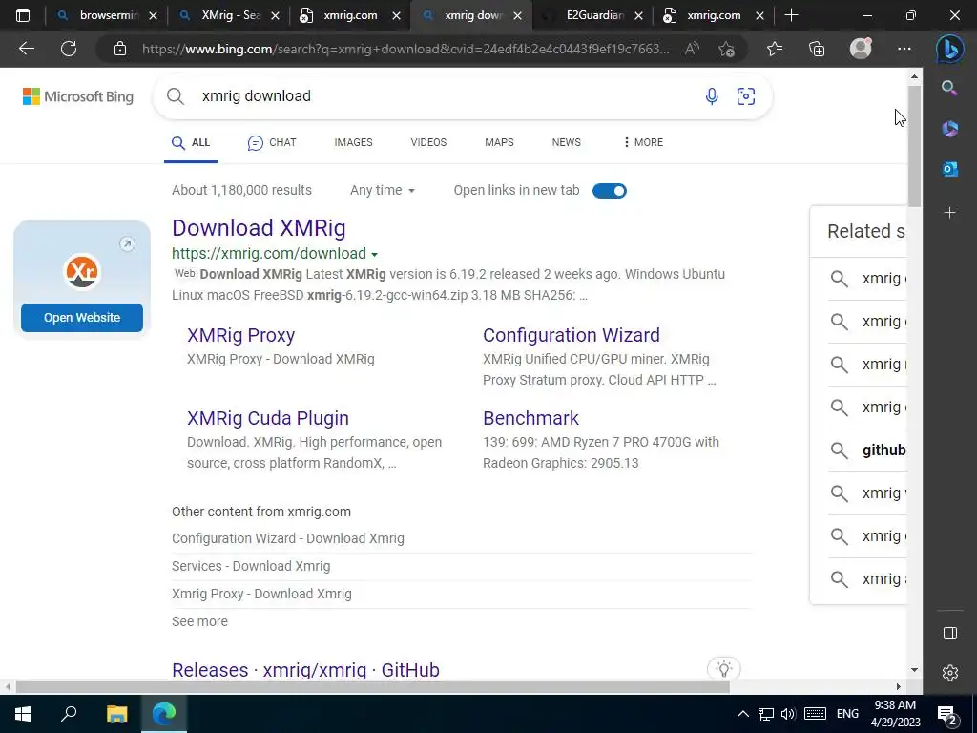Open Services - Download Xmrig link
This screenshot has width=977, height=733.
[251, 566]
